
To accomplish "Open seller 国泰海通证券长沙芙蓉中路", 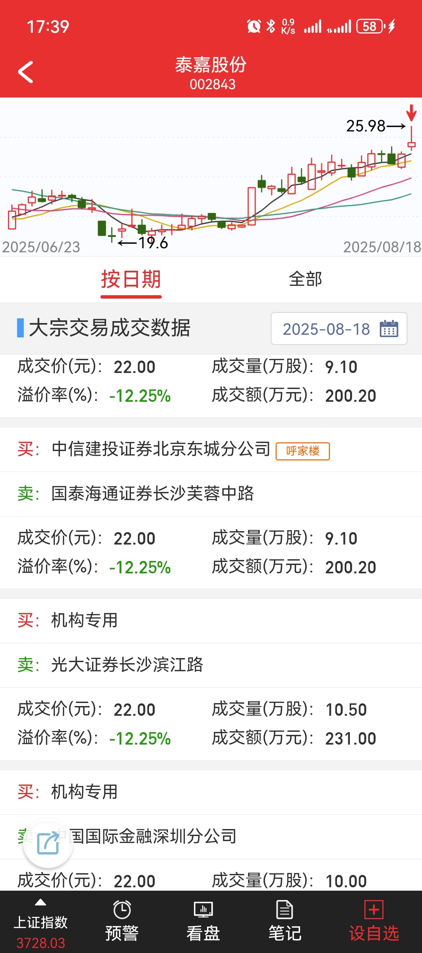I will click(152, 493).
